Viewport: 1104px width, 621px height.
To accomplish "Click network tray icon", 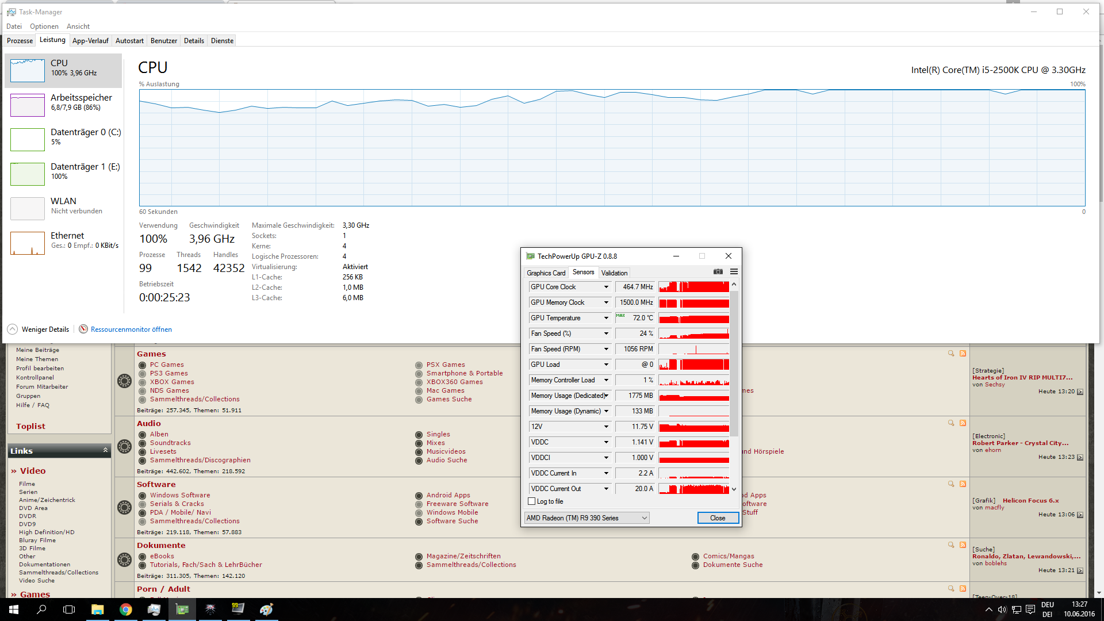I will (1017, 609).
